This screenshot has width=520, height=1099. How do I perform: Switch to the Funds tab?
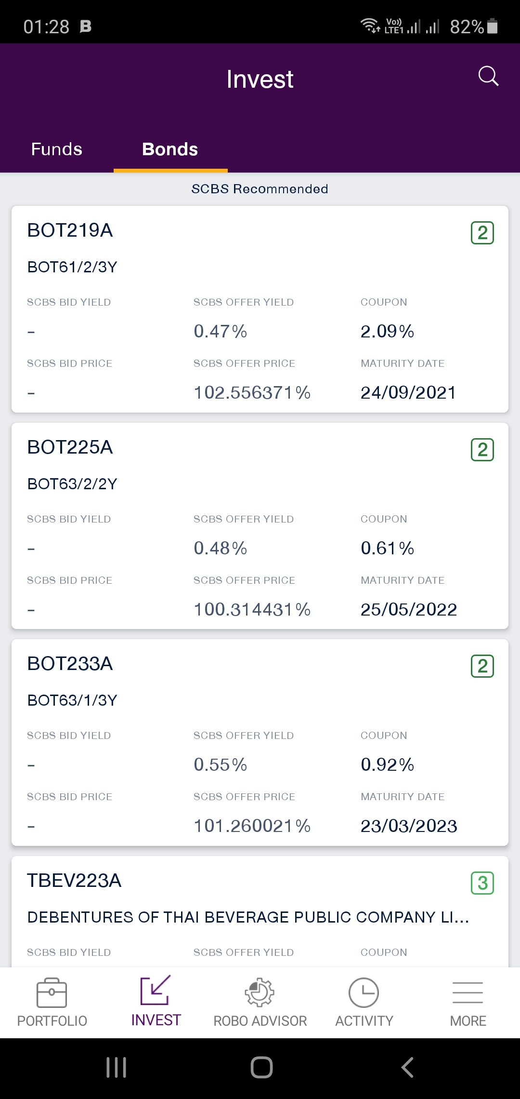click(57, 149)
